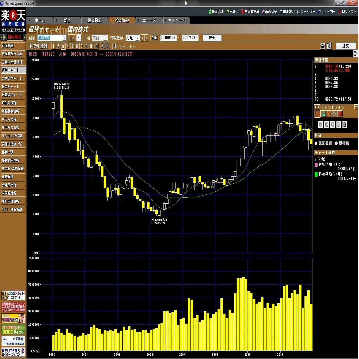The width and height of the screenshot is (359, 359).
Task: Select layout slot 10
Action: (x=96, y=46)
